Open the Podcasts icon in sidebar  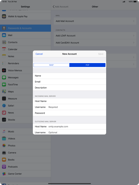[4, 166]
